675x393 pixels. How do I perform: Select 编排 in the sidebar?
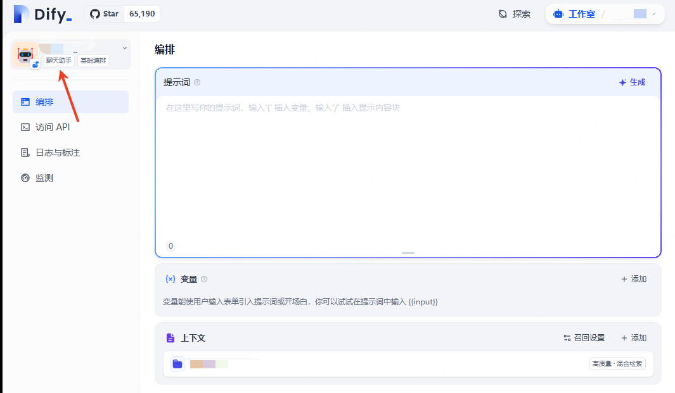click(x=70, y=102)
